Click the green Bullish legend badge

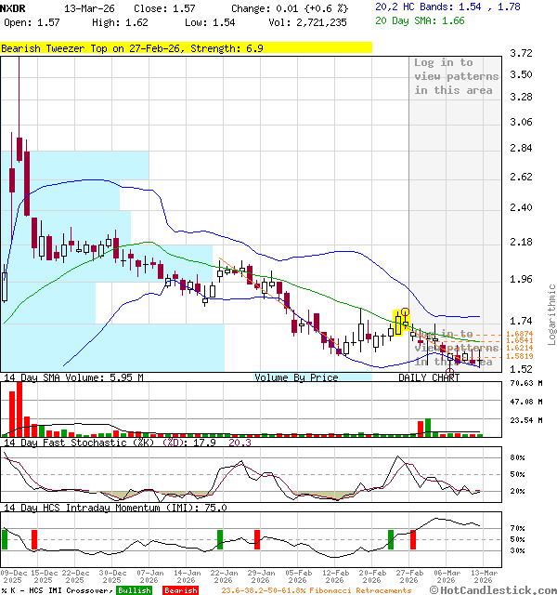coord(134,590)
